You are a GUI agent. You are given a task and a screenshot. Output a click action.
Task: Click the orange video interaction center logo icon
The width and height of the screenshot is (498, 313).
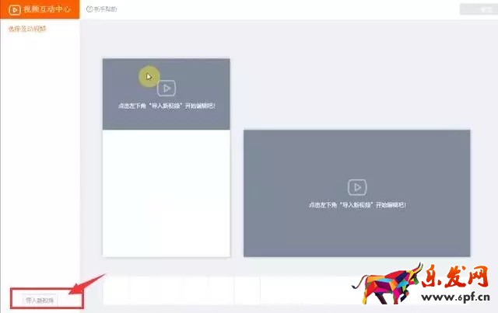[13, 9]
